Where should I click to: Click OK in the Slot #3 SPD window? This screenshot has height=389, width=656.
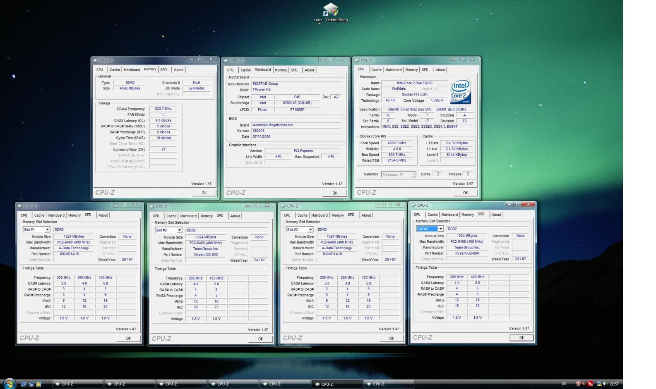point(392,338)
